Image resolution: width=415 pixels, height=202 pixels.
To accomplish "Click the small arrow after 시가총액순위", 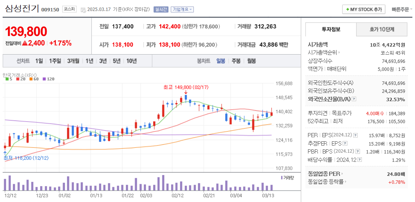I will (x=339, y=53).
